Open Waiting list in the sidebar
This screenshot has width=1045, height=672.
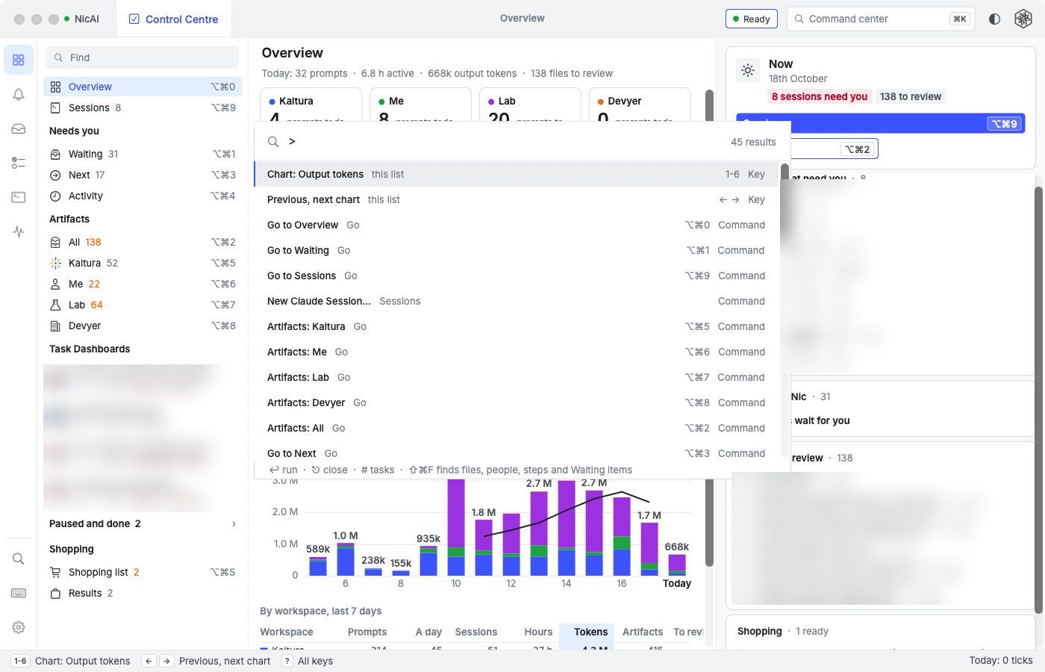coord(143,154)
